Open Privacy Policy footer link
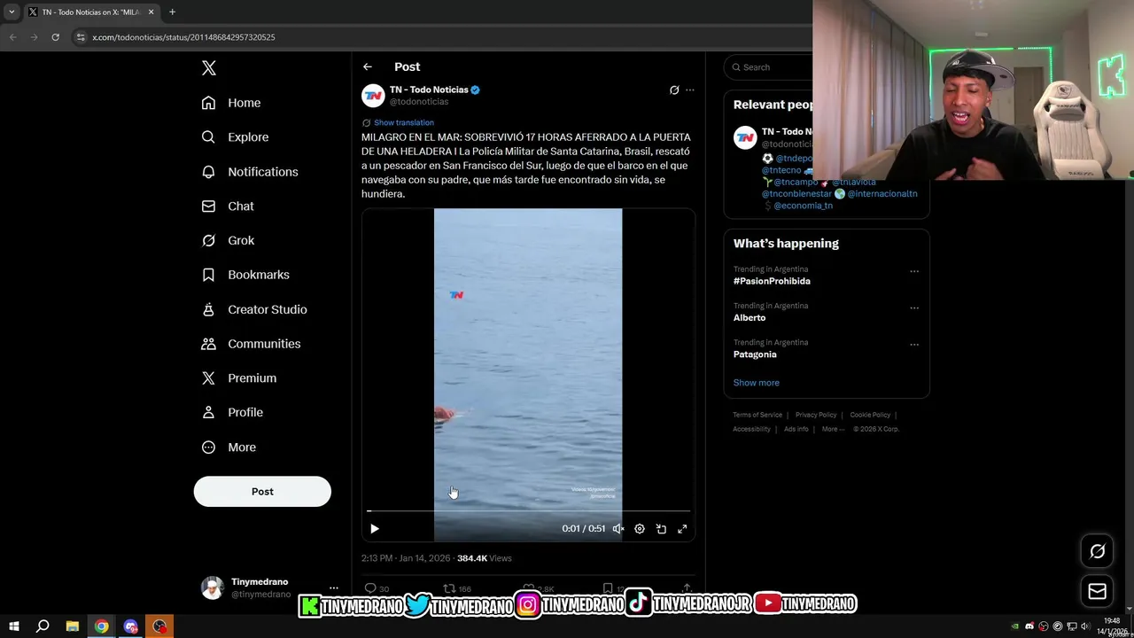1134x638 pixels. (x=816, y=415)
